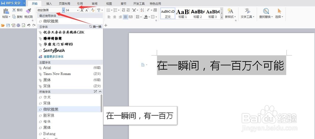Viewport: 315px width, 139px height.
Task: Click the shading paint bucket icon
Action: (146, 17)
